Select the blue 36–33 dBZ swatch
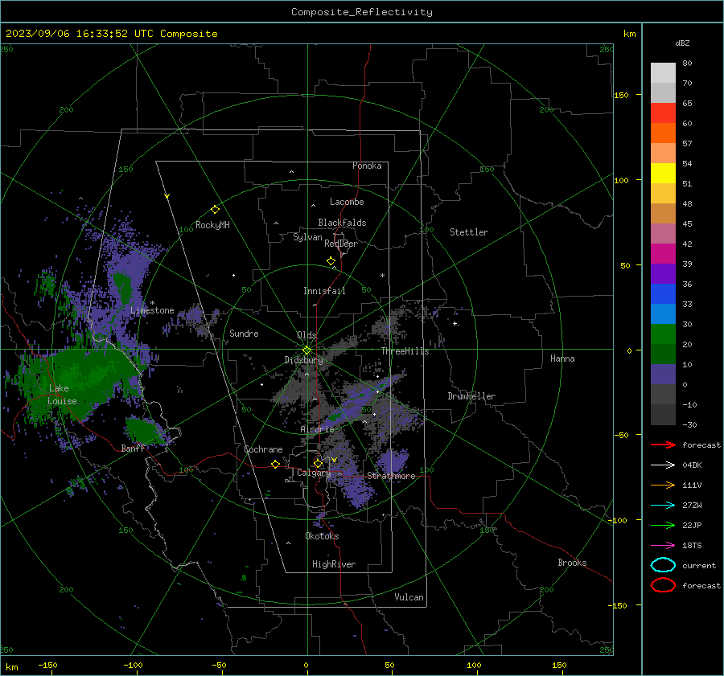The image size is (724, 676). pos(663,293)
